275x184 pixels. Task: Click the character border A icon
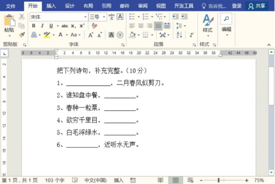(120, 17)
